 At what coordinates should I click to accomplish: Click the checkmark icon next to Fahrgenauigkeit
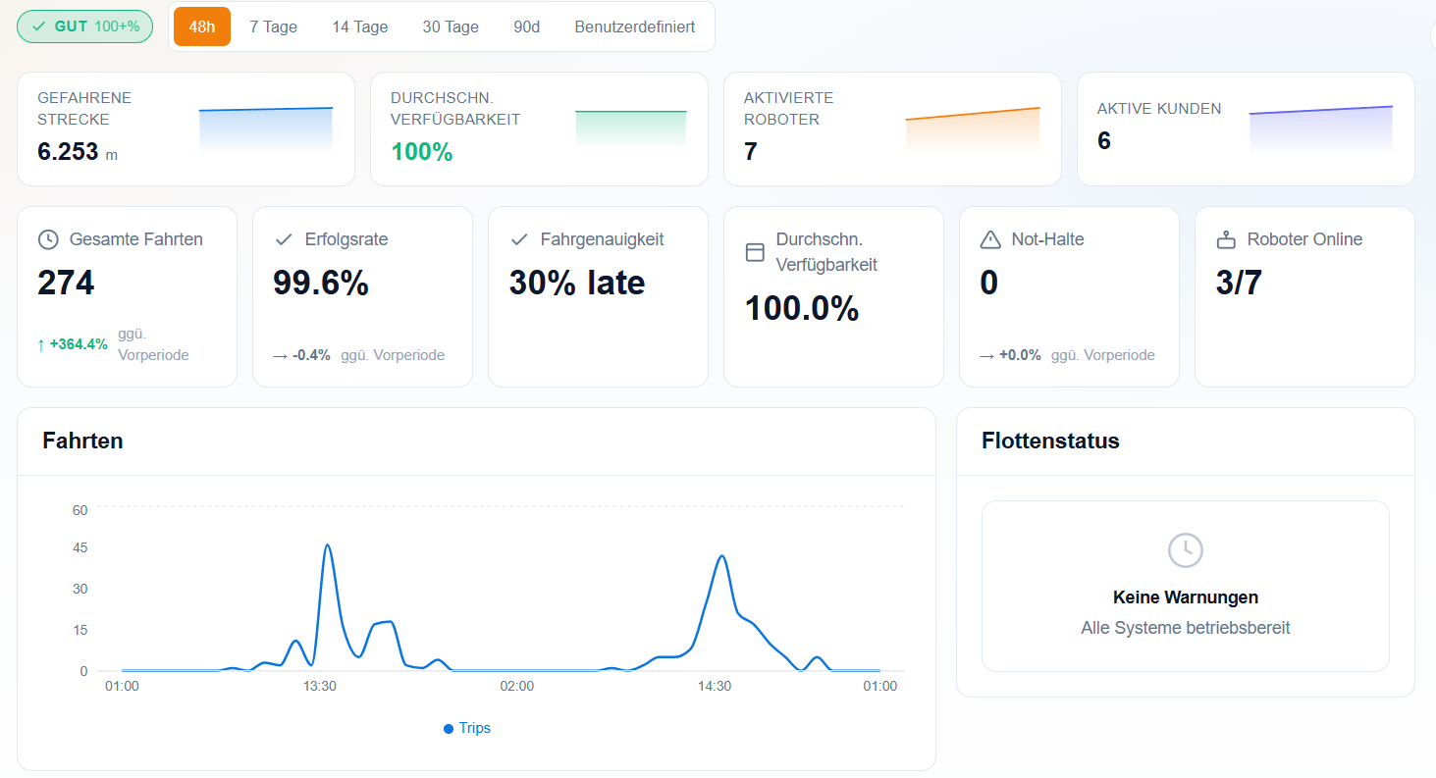click(519, 239)
